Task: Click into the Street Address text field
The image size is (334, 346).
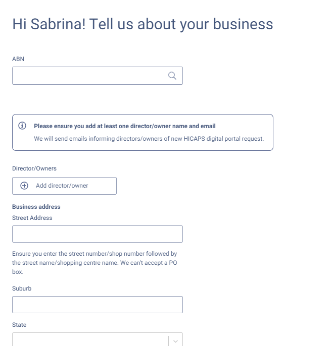Action: click(x=97, y=234)
